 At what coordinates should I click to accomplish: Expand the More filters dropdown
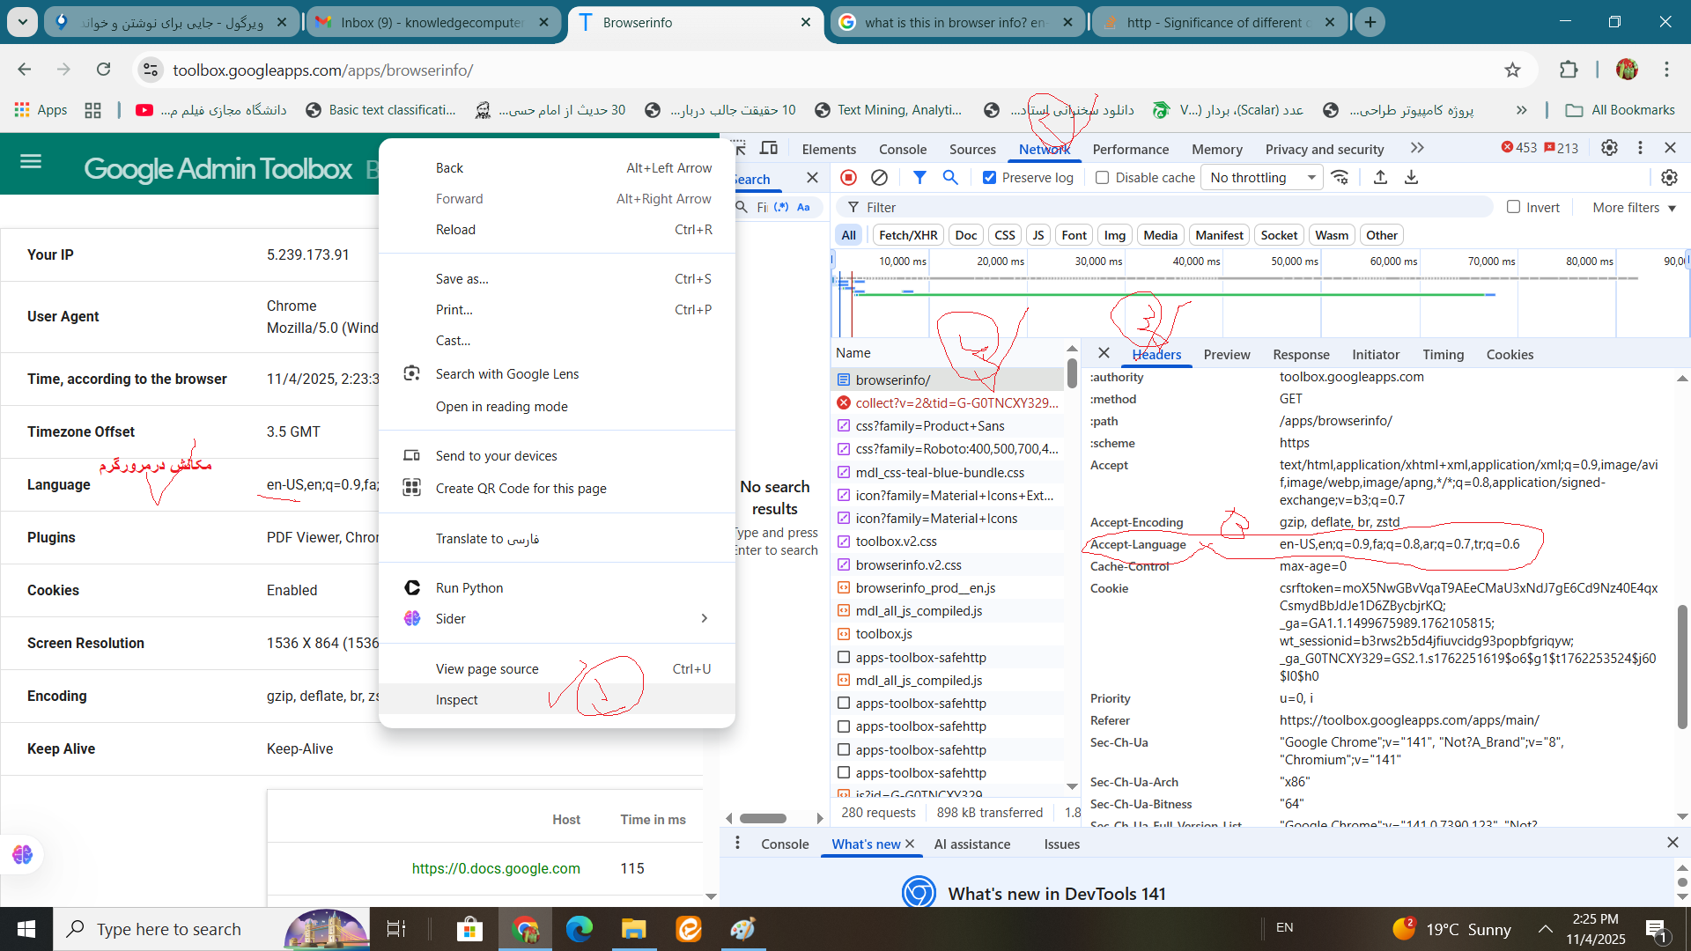[1634, 208]
